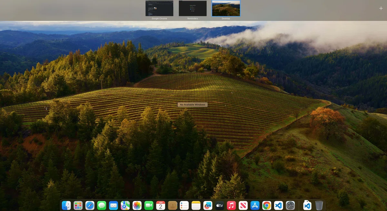Open the Notes app in the dock
The width and height of the screenshot is (387, 211).
[x=196, y=205]
